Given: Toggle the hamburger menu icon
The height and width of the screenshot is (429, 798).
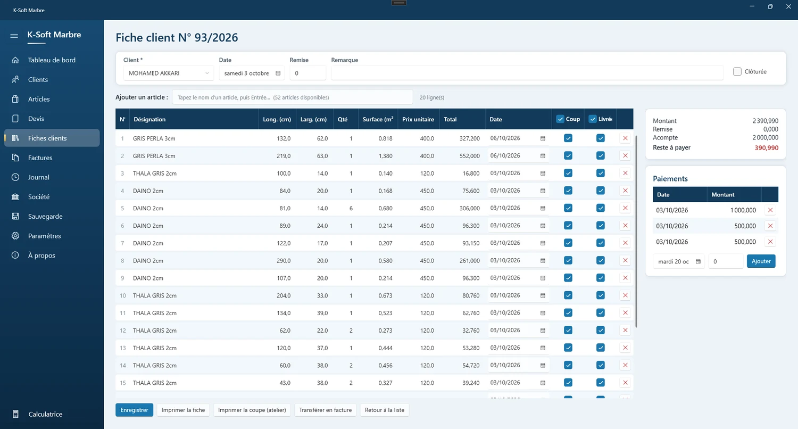Looking at the screenshot, I should [x=14, y=36].
